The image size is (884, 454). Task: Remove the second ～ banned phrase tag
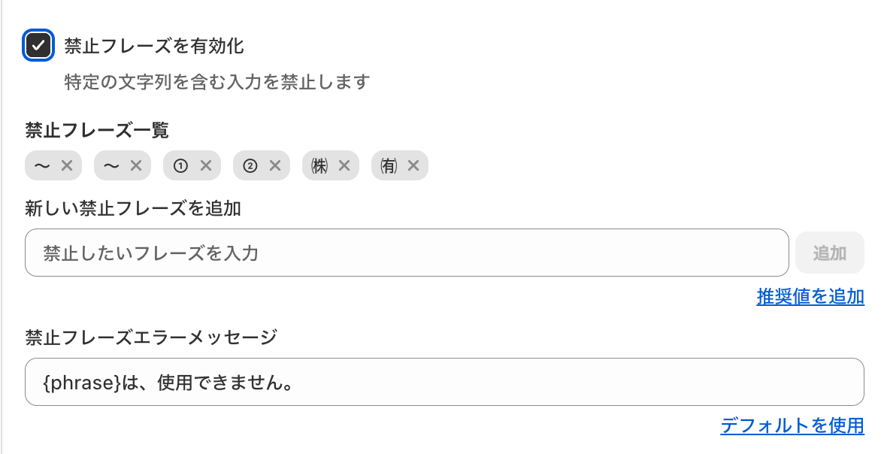[135, 166]
